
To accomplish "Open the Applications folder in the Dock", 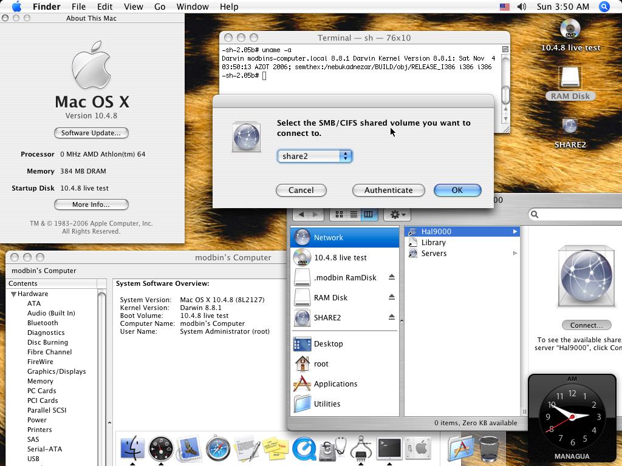I will [461, 448].
